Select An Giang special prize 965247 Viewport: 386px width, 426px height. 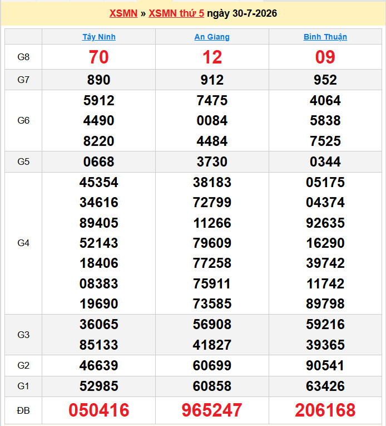[212, 410]
